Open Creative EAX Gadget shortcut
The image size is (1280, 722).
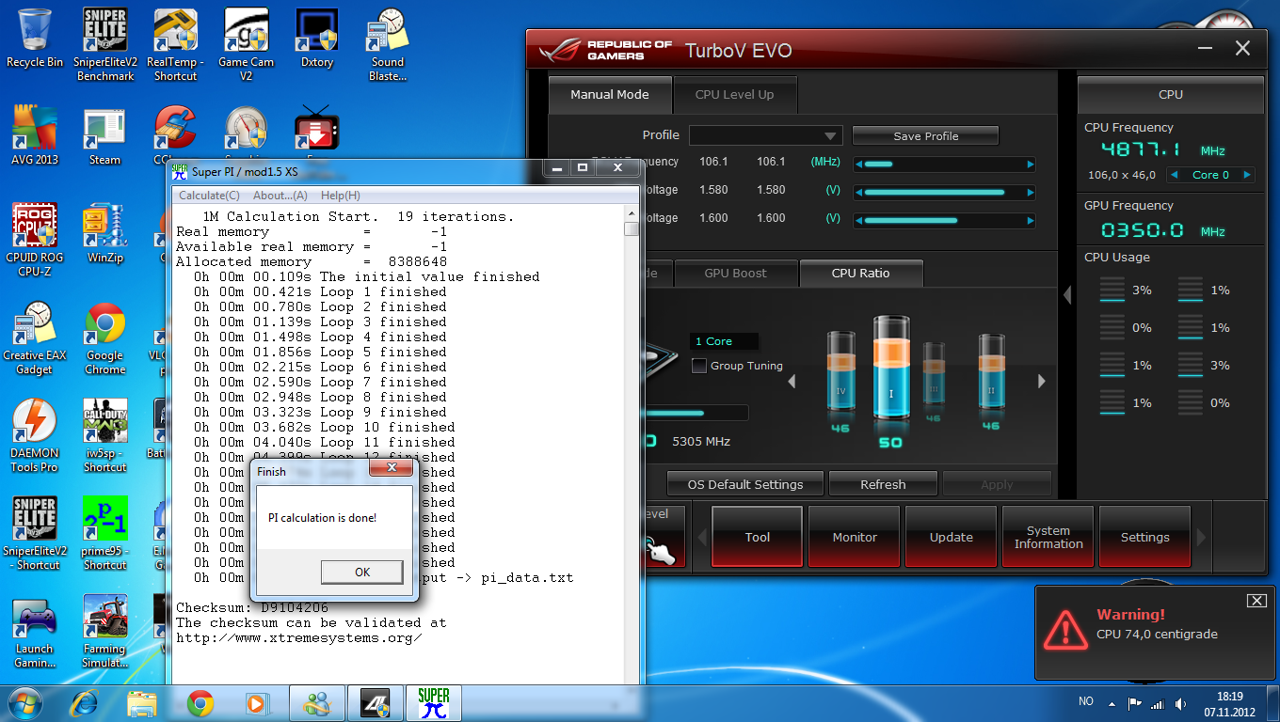(x=35, y=338)
